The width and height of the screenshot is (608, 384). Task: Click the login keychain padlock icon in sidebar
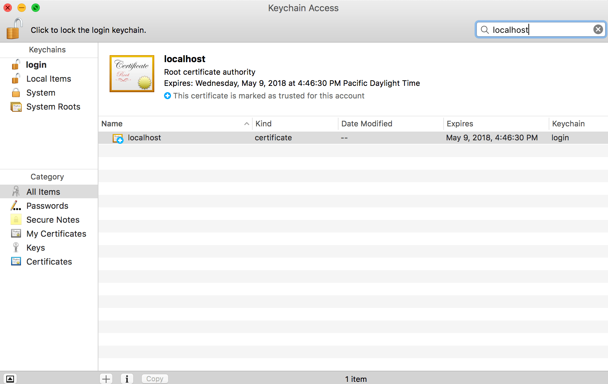click(x=16, y=65)
